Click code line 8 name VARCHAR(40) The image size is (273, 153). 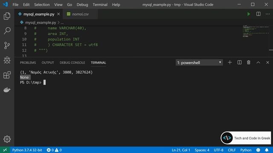67,28
